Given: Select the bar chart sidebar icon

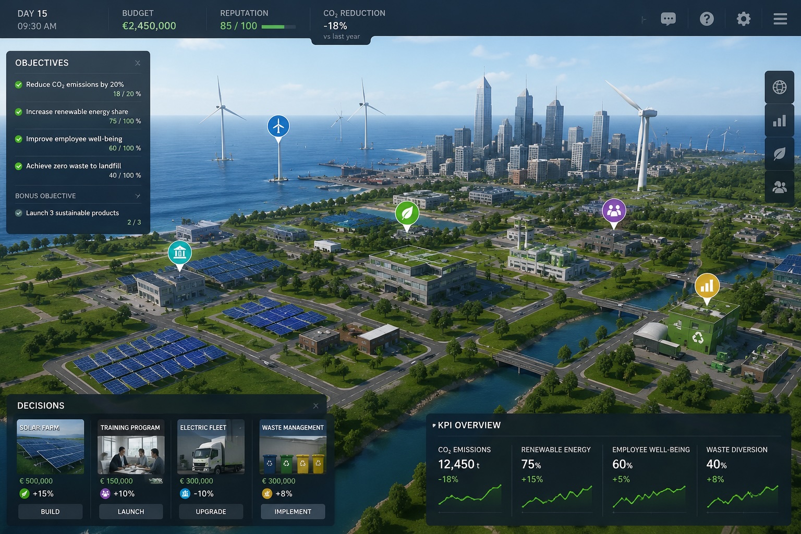Looking at the screenshot, I should (780, 121).
